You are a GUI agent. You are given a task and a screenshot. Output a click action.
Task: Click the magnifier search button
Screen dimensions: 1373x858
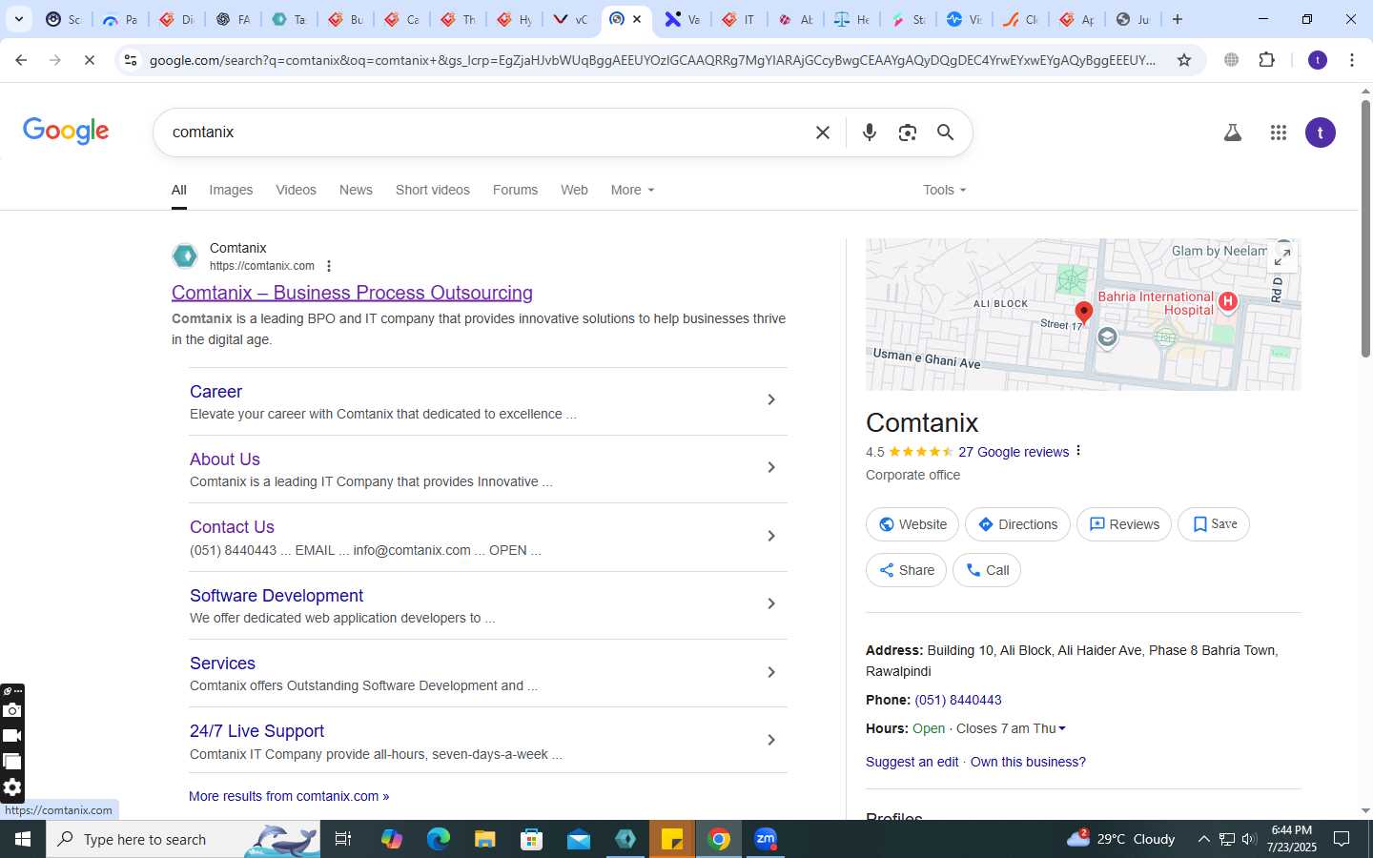click(945, 133)
